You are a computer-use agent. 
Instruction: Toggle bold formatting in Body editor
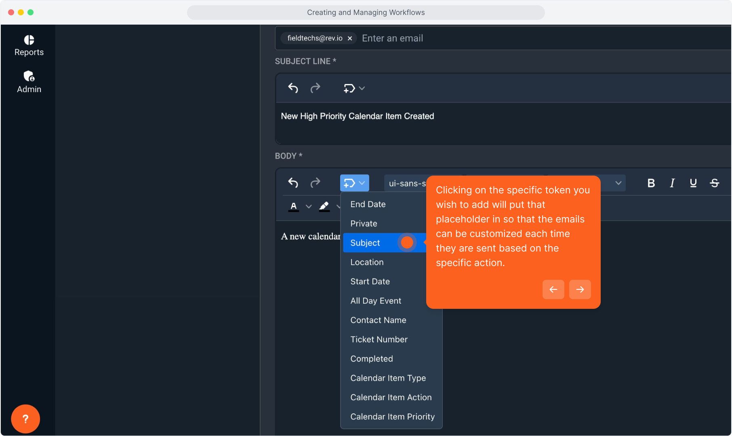651,183
